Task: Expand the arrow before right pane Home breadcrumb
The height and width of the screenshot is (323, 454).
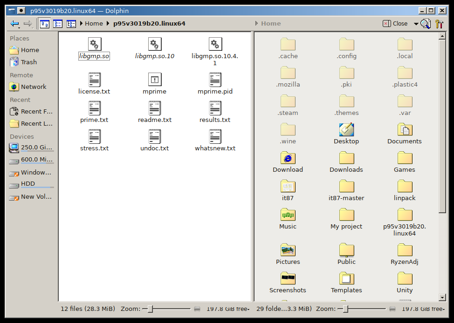Action: point(256,23)
